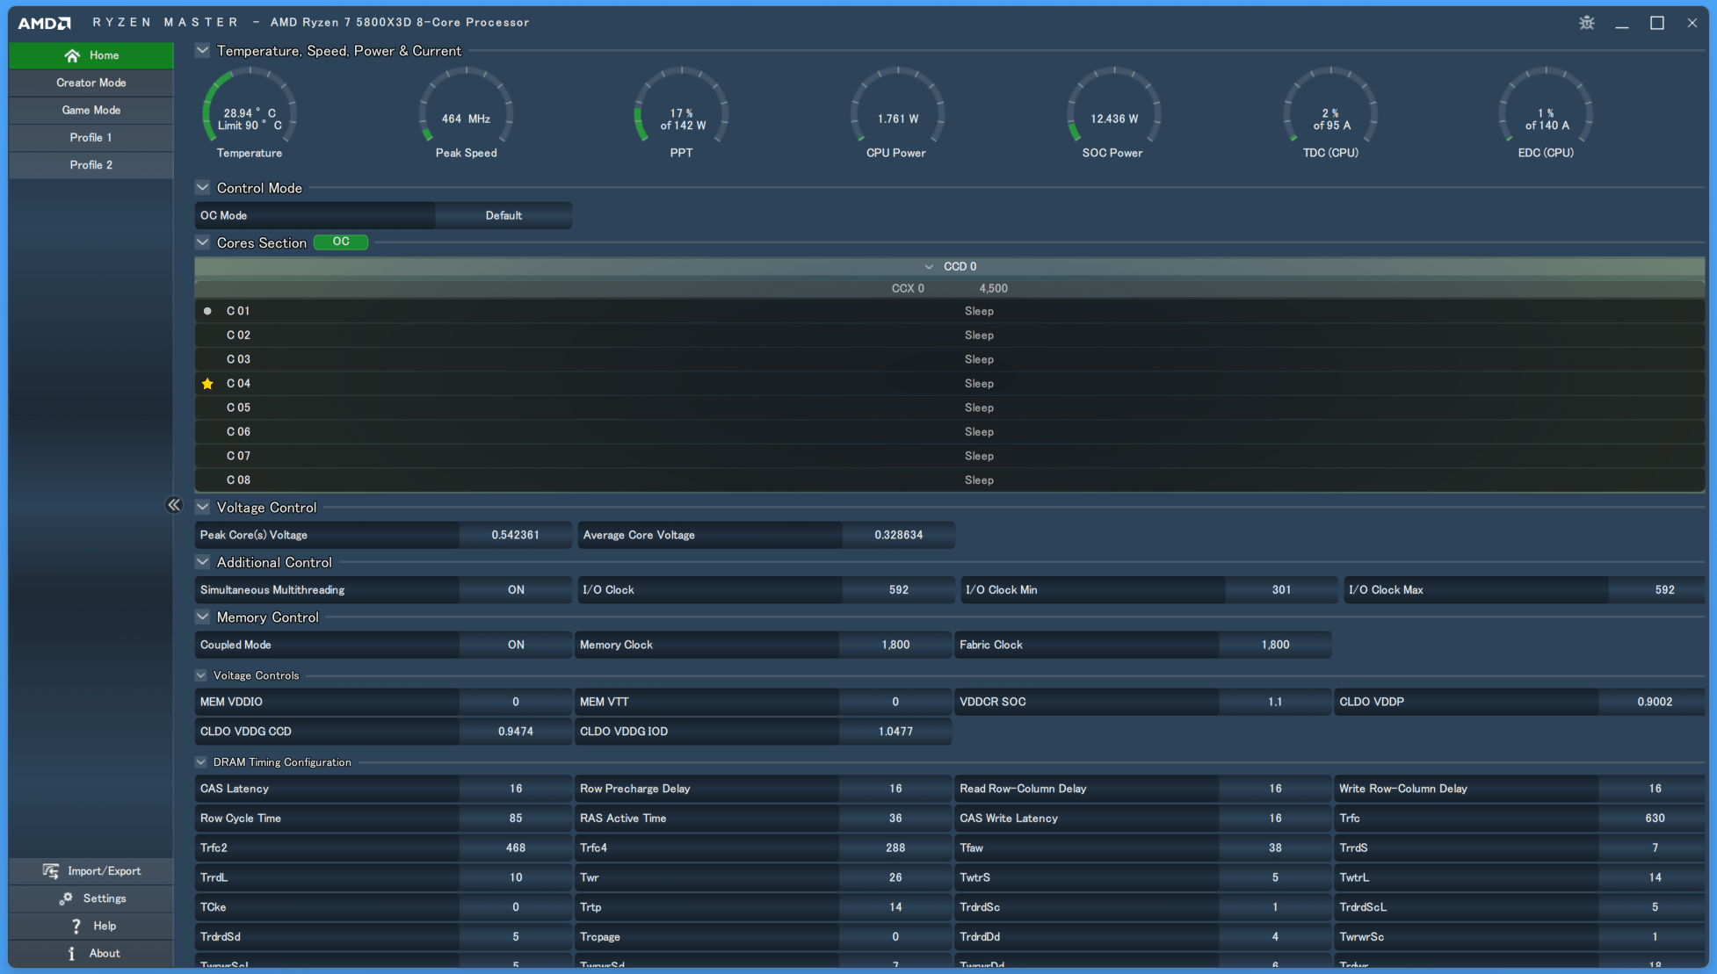Click Trfc value 630

point(1653,818)
